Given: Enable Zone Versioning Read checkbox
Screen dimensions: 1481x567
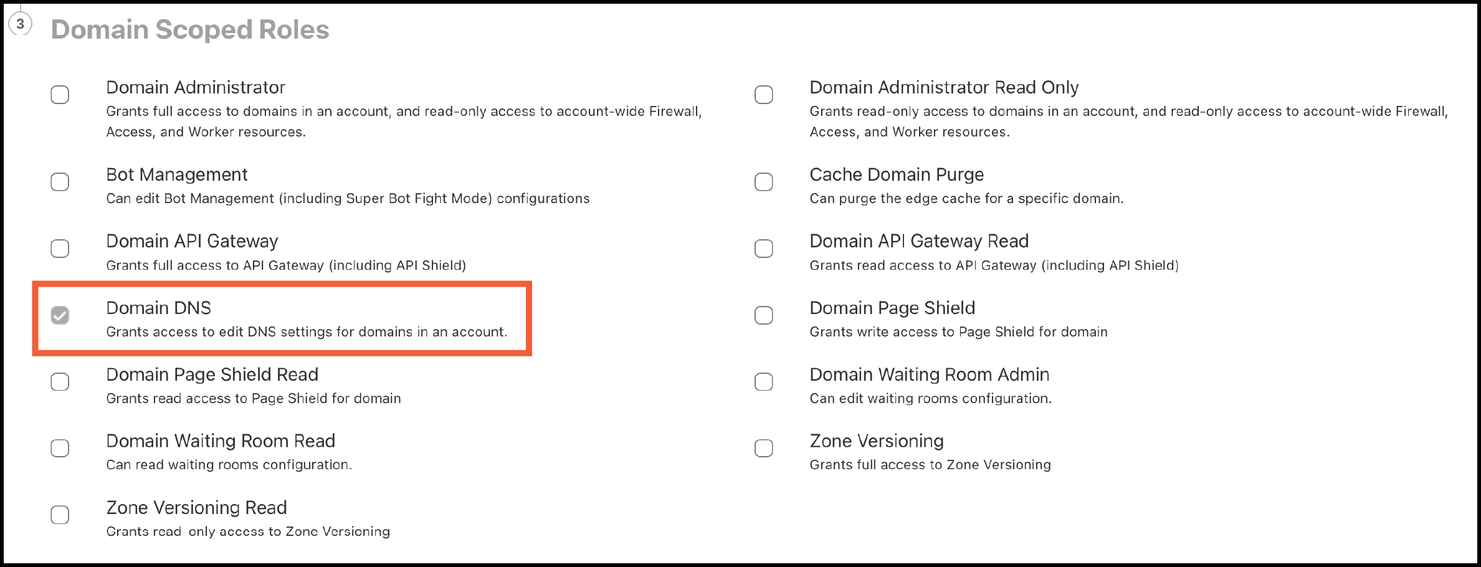Looking at the screenshot, I should (x=60, y=515).
